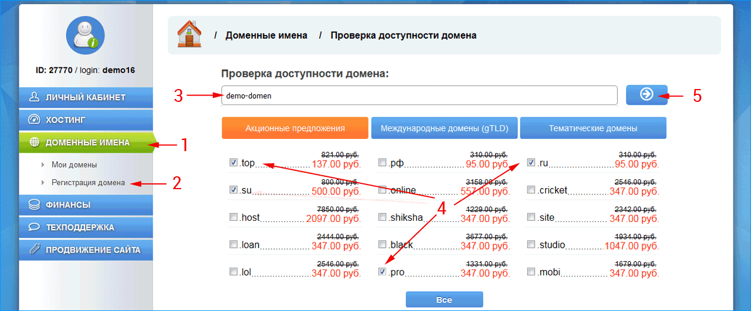Open Личный кабинет menu section

(x=86, y=97)
